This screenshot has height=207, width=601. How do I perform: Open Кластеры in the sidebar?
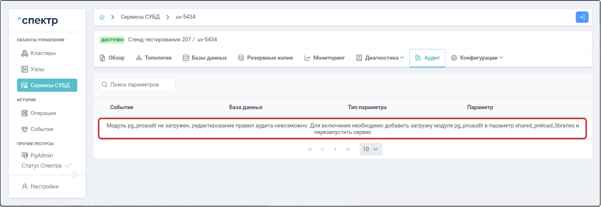[43, 53]
